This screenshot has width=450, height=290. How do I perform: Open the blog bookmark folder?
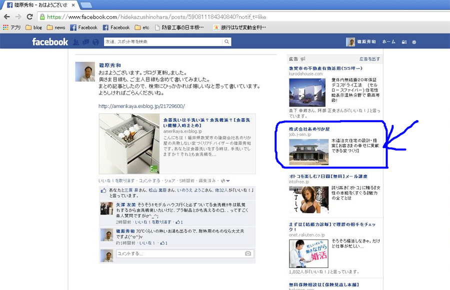pyautogui.click(x=34, y=27)
